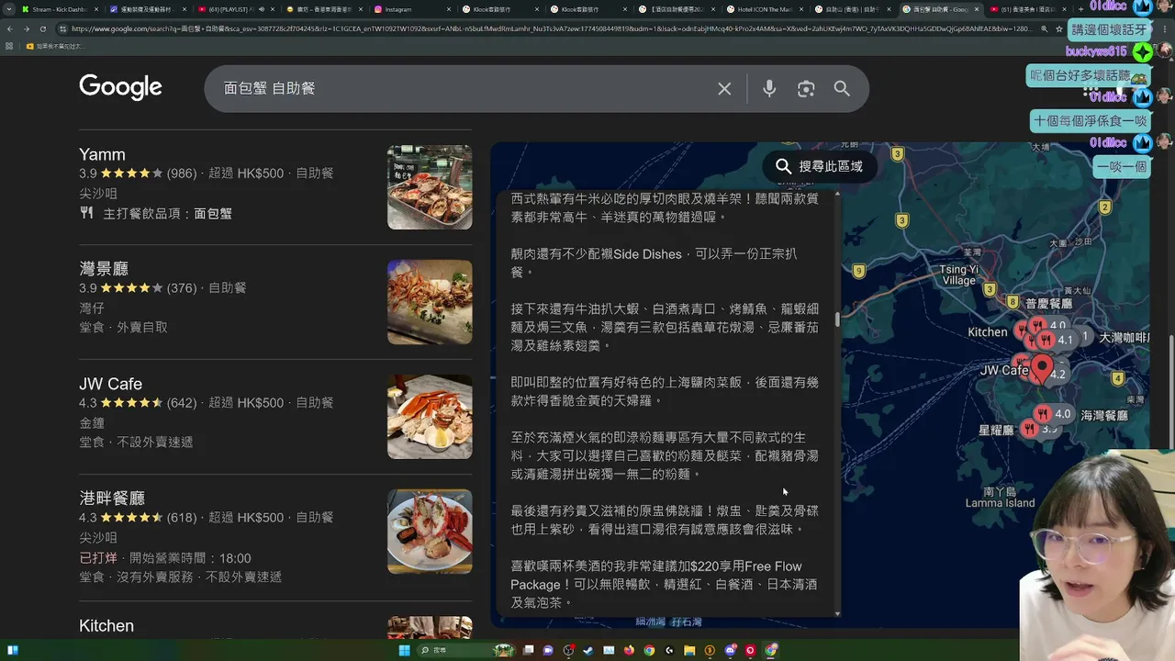Click the 星耀廳 restaurant map marker

1030,429
